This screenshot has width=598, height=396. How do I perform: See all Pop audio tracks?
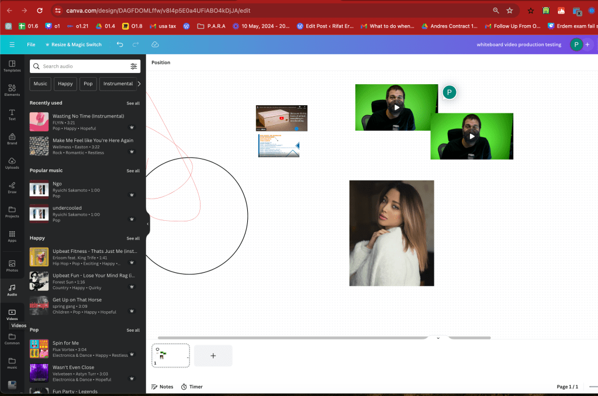pos(133,330)
